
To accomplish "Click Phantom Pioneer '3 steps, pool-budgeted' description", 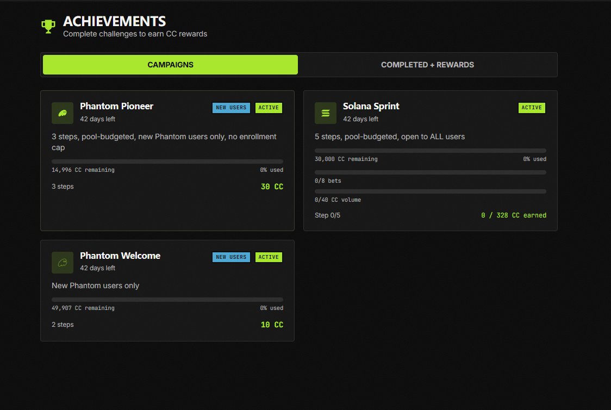I will [x=164, y=142].
